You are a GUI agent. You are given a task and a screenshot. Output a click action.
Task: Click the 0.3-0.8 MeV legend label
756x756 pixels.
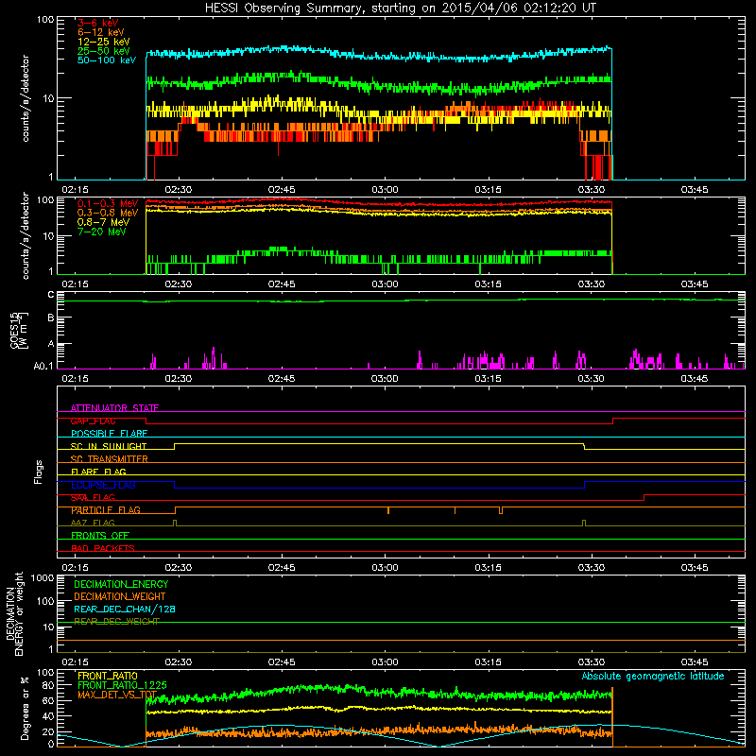coord(108,213)
